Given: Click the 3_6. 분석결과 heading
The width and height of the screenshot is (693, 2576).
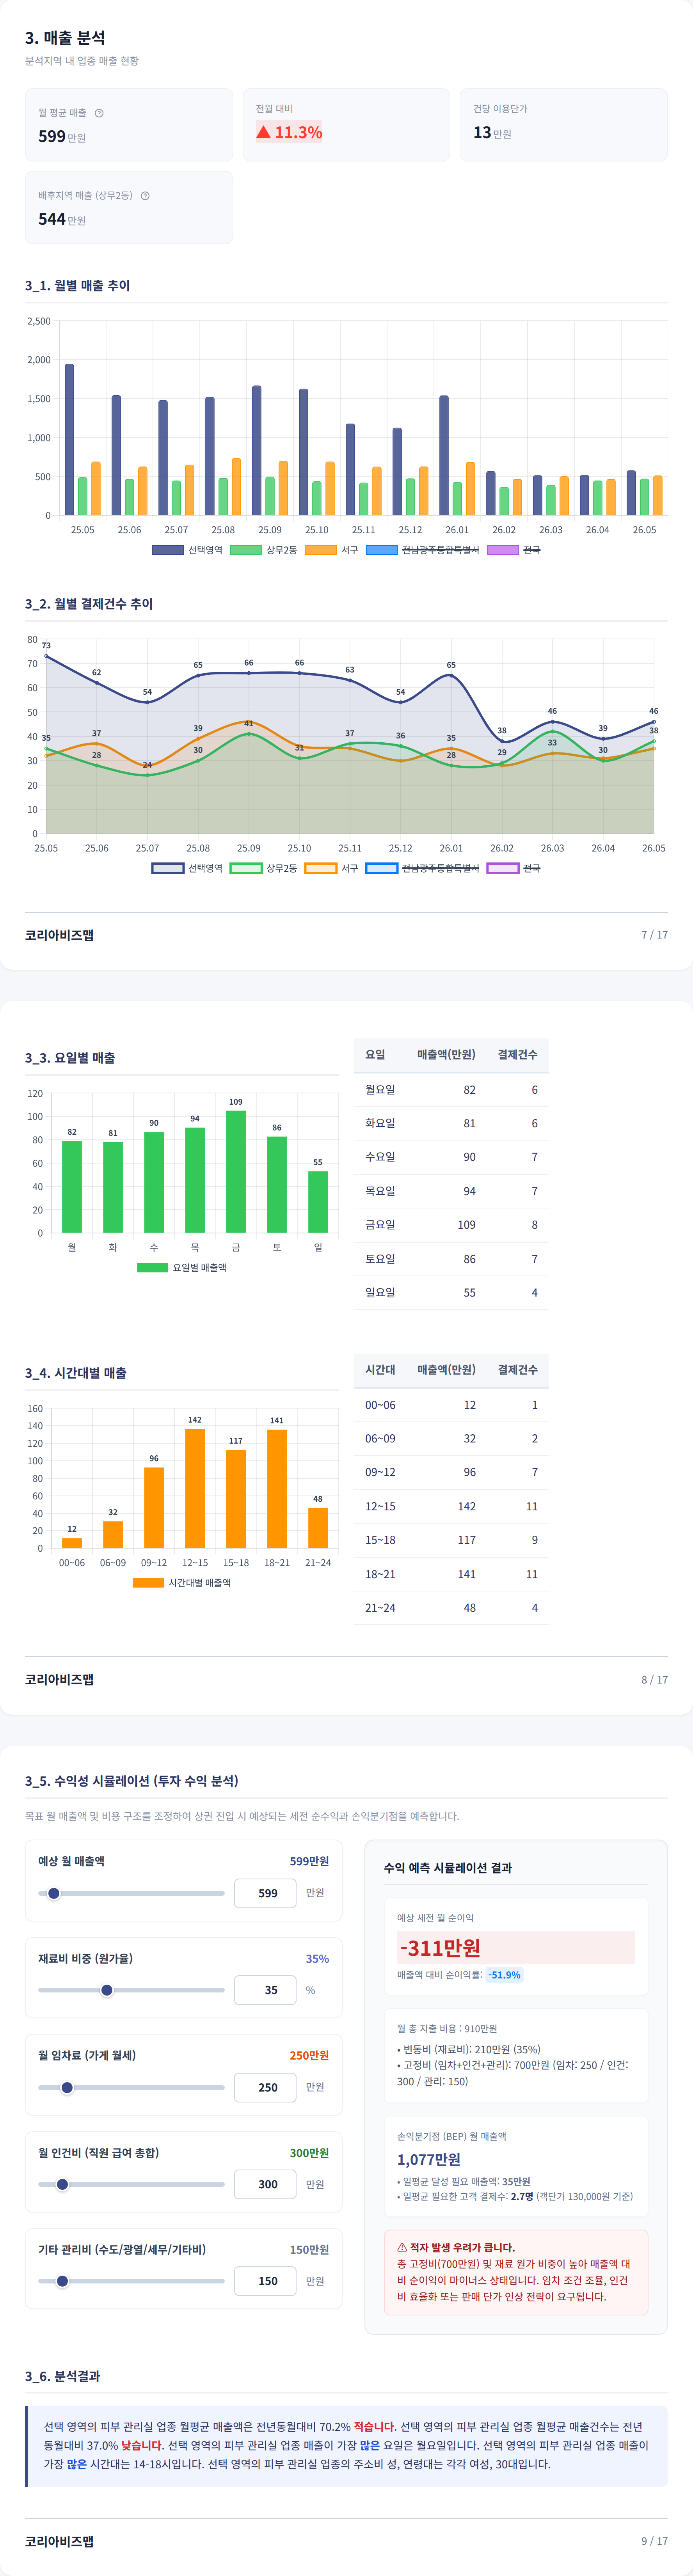Looking at the screenshot, I should point(62,2376).
